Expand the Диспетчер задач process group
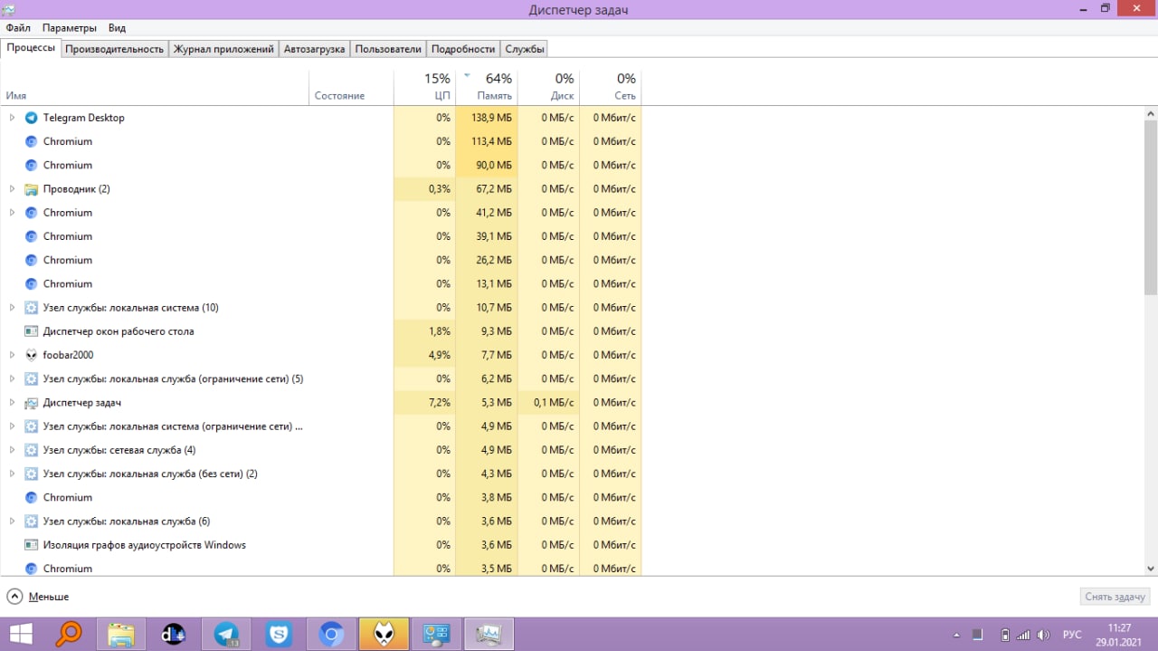 (12, 402)
